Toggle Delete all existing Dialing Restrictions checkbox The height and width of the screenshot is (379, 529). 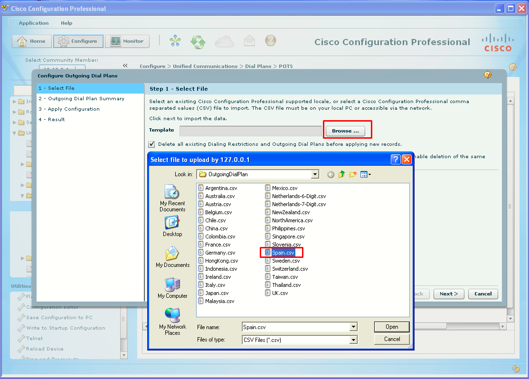tap(152, 144)
